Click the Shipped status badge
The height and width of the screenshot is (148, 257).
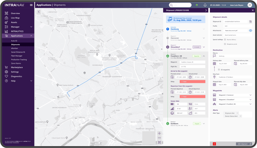(x=197, y=124)
